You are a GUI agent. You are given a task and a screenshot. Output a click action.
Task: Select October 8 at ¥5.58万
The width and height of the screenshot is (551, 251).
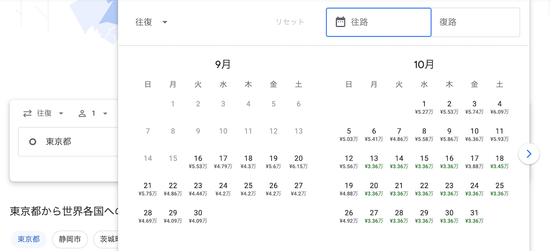pyautogui.click(x=424, y=134)
